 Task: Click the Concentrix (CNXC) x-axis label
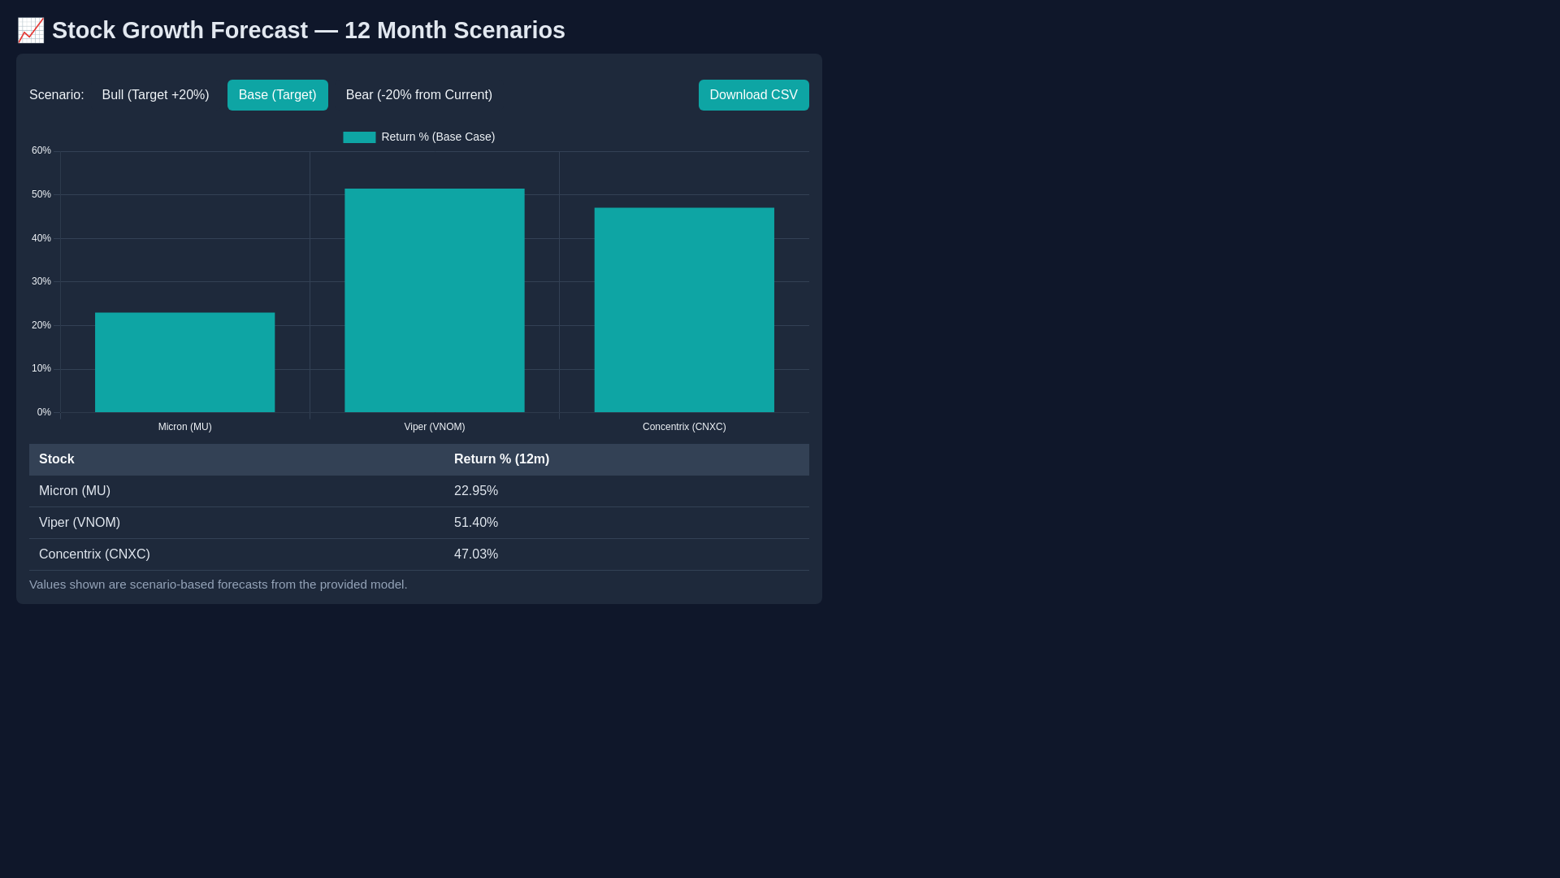point(684,427)
